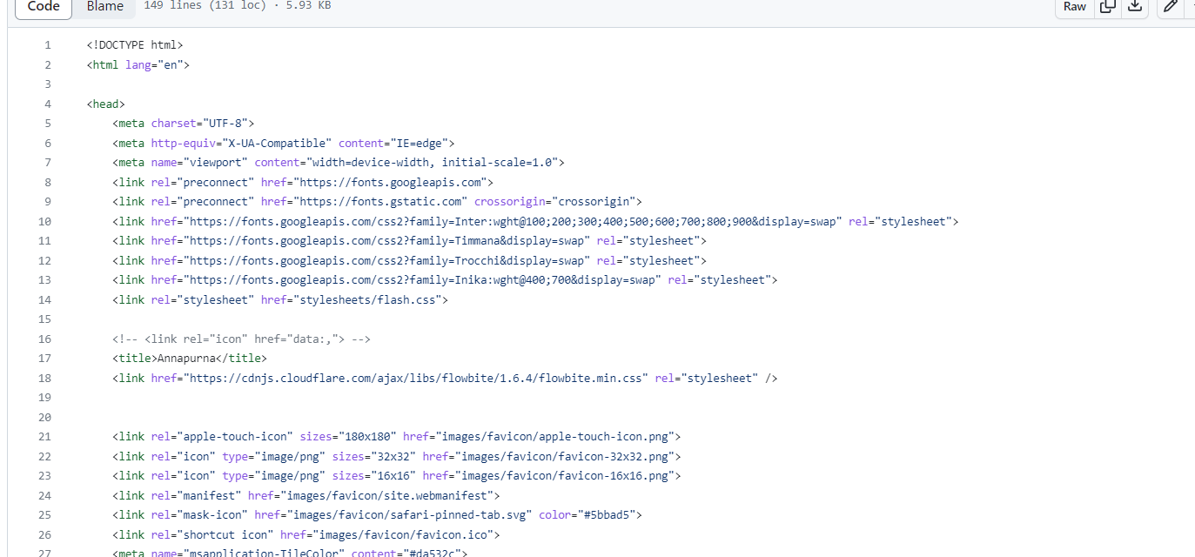The width and height of the screenshot is (1195, 557).
Task: Copy raw contents of the file
Action: tap(1107, 7)
